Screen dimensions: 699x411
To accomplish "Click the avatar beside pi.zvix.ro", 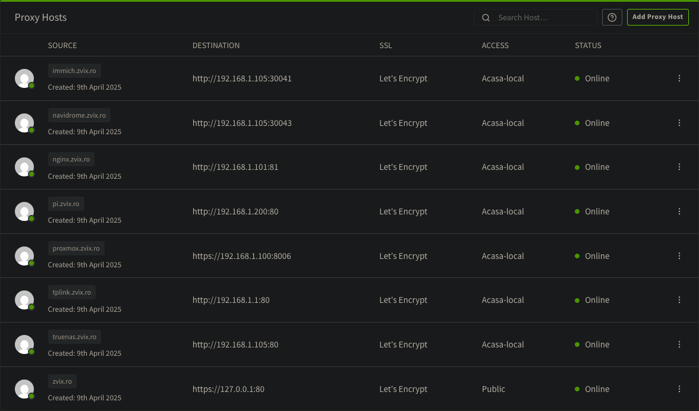I will pyautogui.click(x=24, y=211).
